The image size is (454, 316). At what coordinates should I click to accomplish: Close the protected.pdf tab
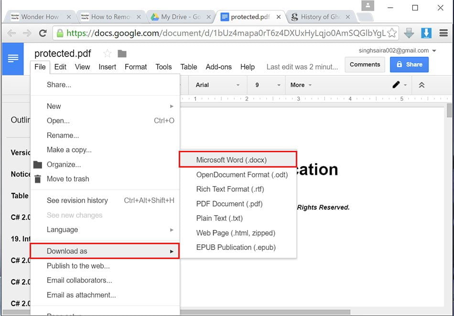278,17
